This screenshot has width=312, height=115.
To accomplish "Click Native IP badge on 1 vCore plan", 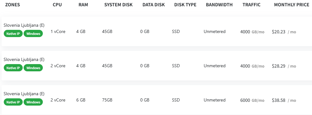I will click(x=13, y=34).
